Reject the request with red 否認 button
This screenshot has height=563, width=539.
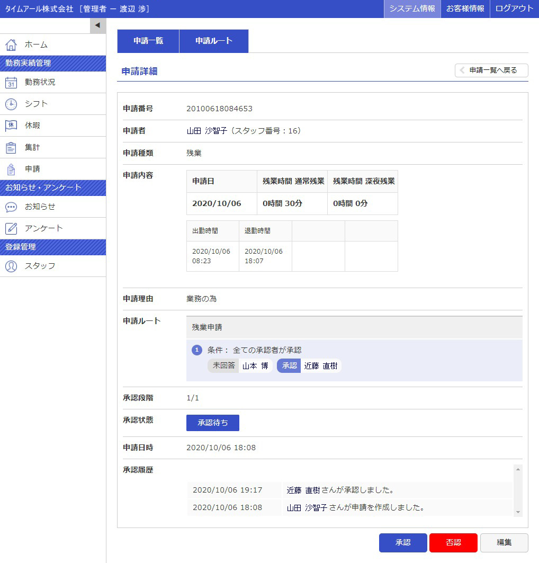point(453,542)
